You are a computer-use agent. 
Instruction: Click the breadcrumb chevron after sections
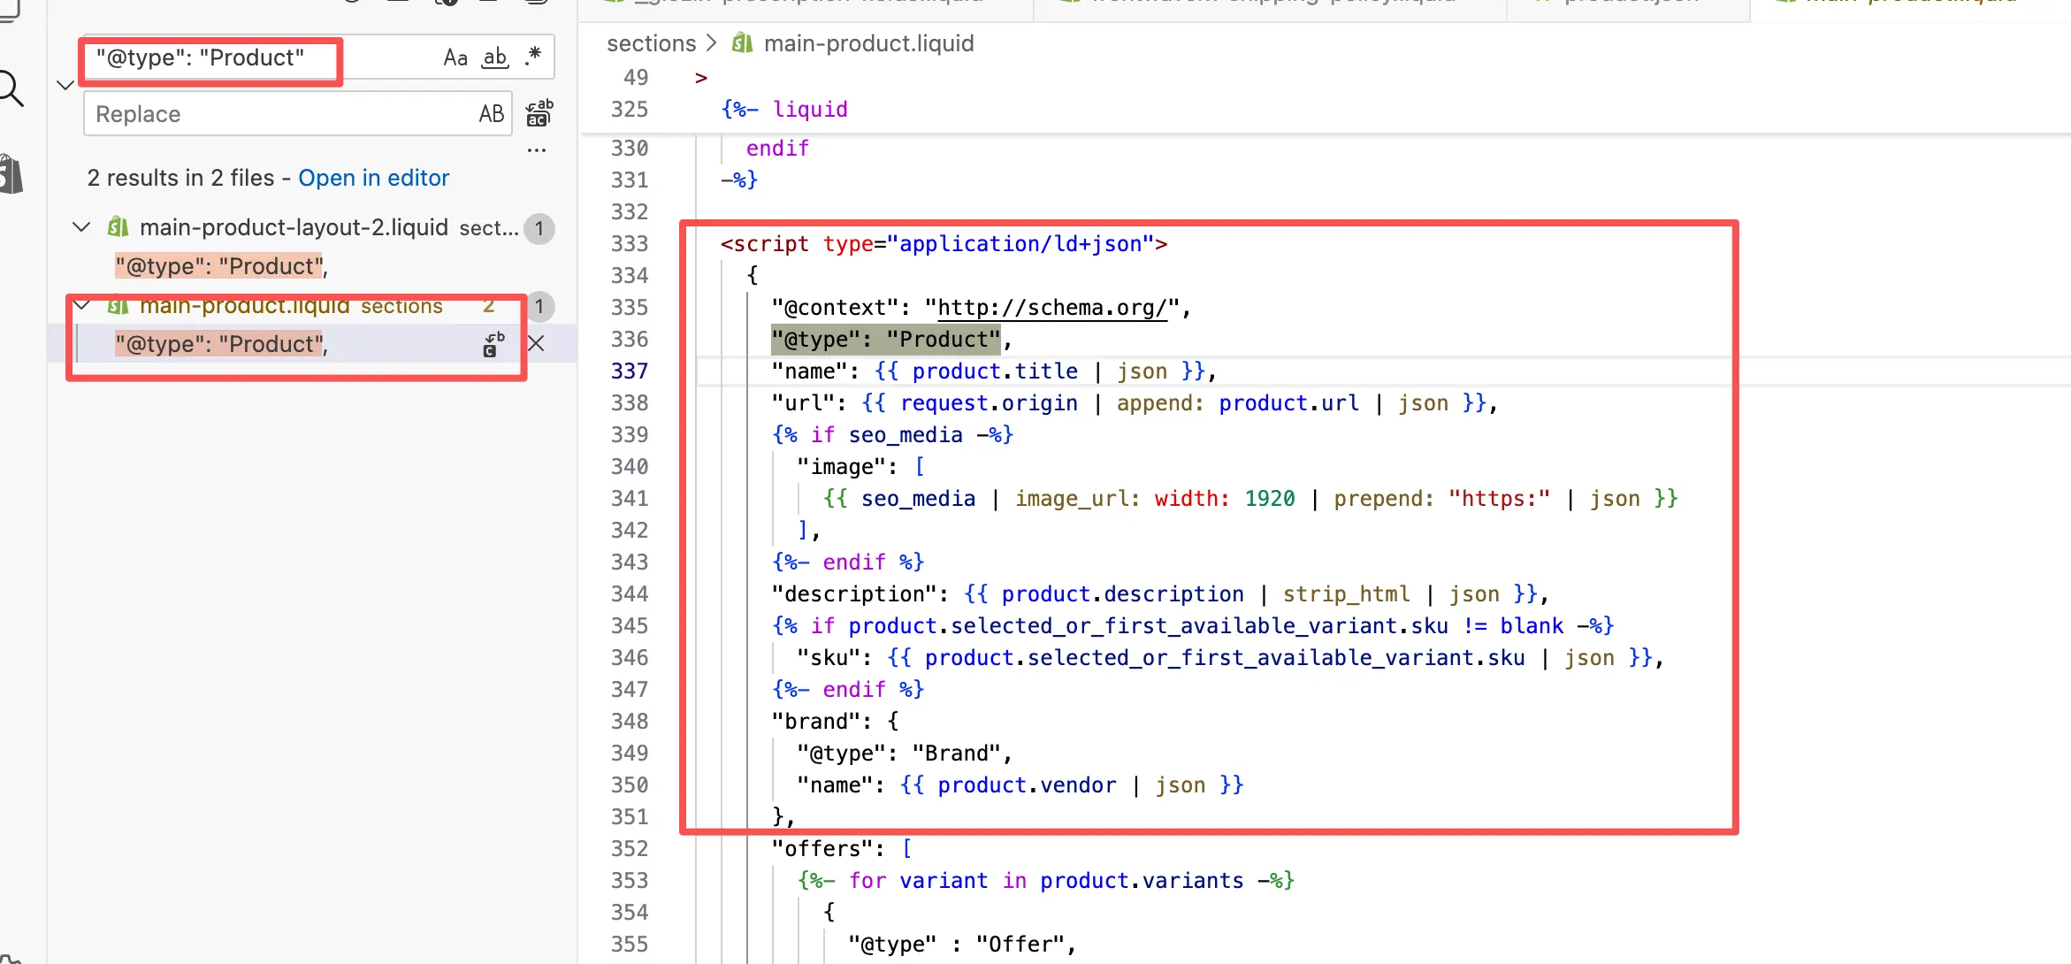(712, 43)
